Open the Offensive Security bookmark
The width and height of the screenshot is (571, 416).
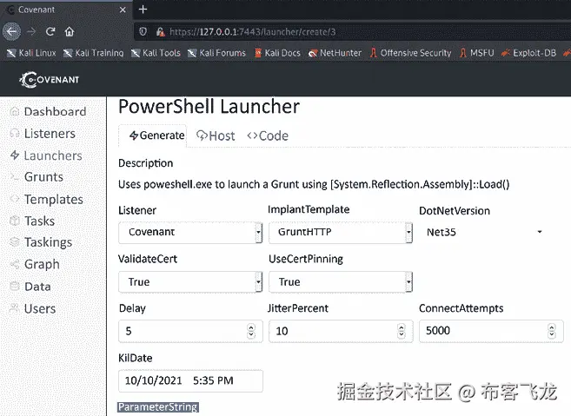410,53
